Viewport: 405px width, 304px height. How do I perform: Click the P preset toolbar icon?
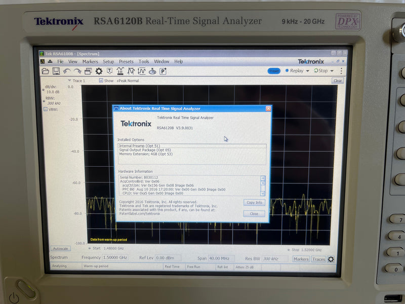pos(163,71)
